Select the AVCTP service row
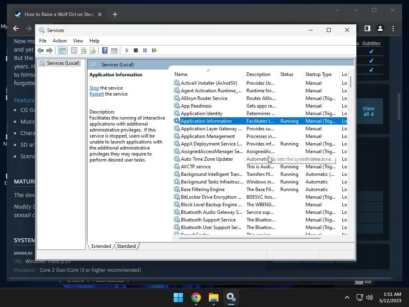 (x=260, y=167)
